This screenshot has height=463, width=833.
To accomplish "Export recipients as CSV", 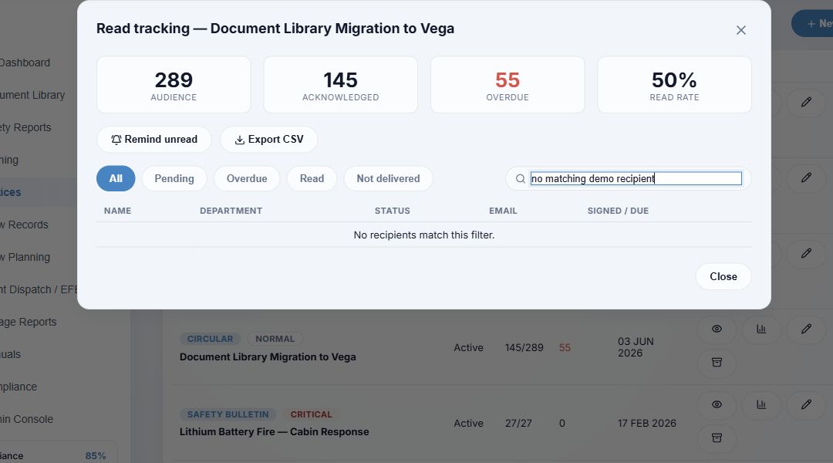I will pyautogui.click(x=269, y=139).
